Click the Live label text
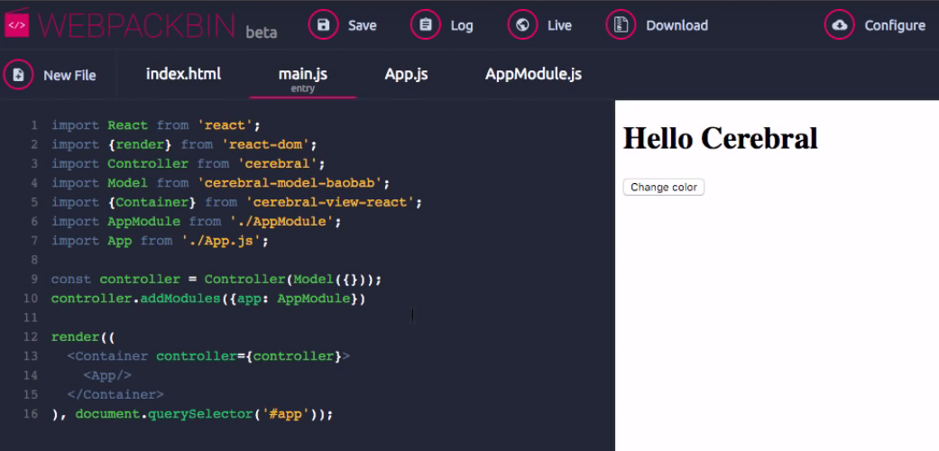The width and height of the screenshot is (939, 451). [559, 26]
